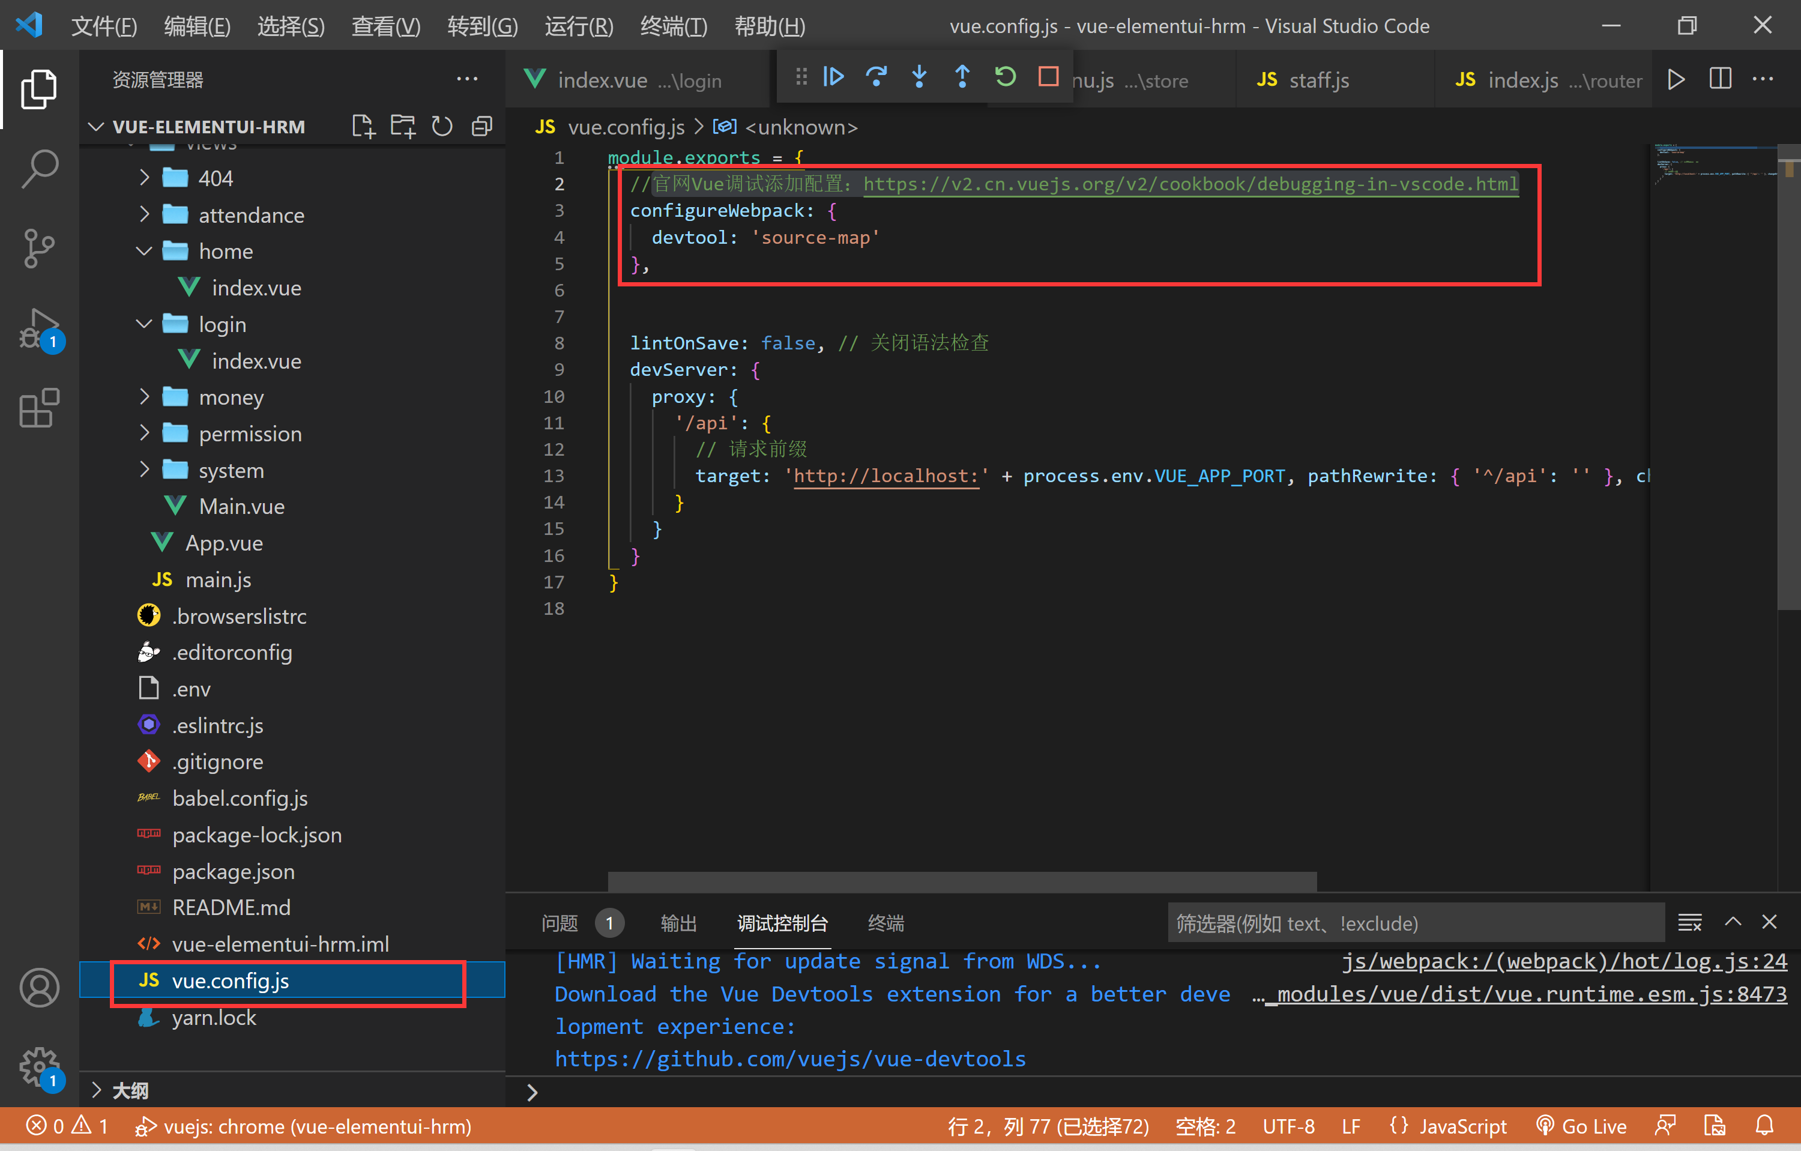Expand the permission folder
Screen dimensions: 1801x1151
pos(292,434)
